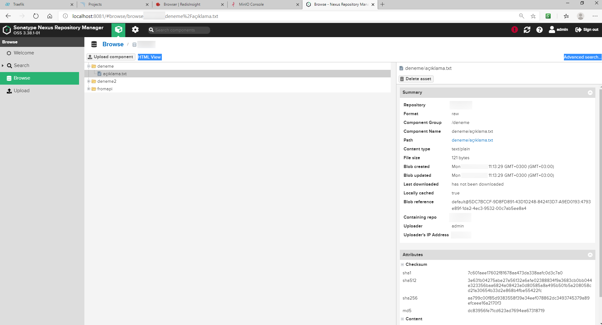The height and width of the screenshot is (325, 602).
Task: Collapse the Content section
Action: tap(402, 319)
